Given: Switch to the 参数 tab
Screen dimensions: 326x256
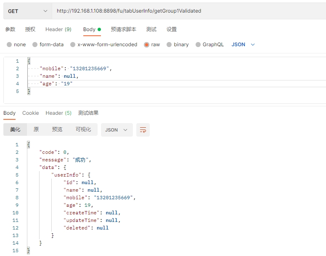Looking at the screenshot, I should pos(10,29).
